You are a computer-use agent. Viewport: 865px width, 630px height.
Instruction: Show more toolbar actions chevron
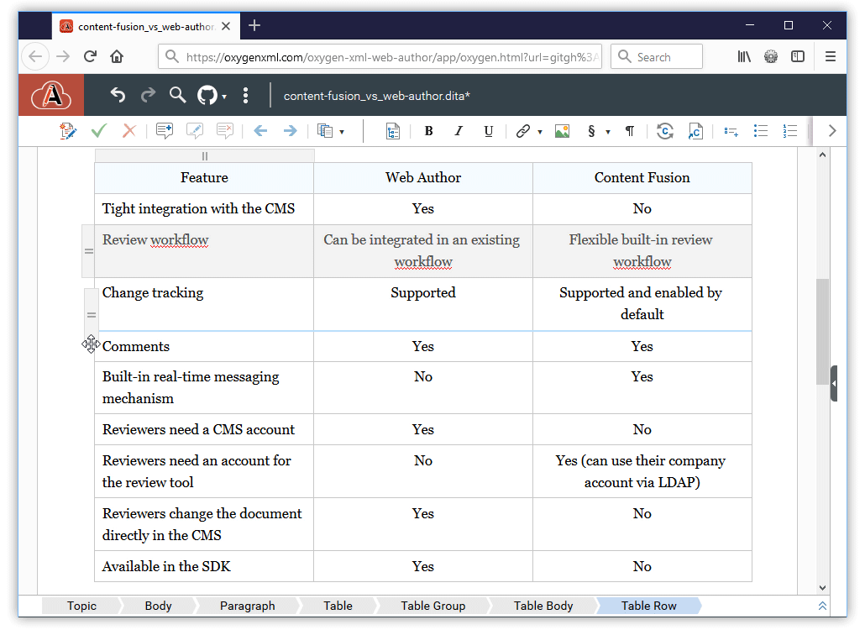(832, 131)
